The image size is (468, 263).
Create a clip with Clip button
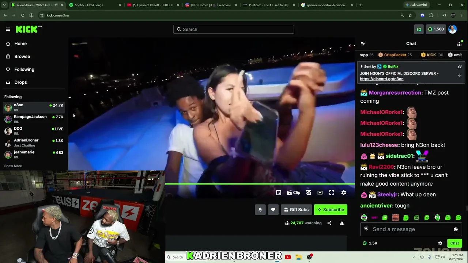(x=294, y=193)
